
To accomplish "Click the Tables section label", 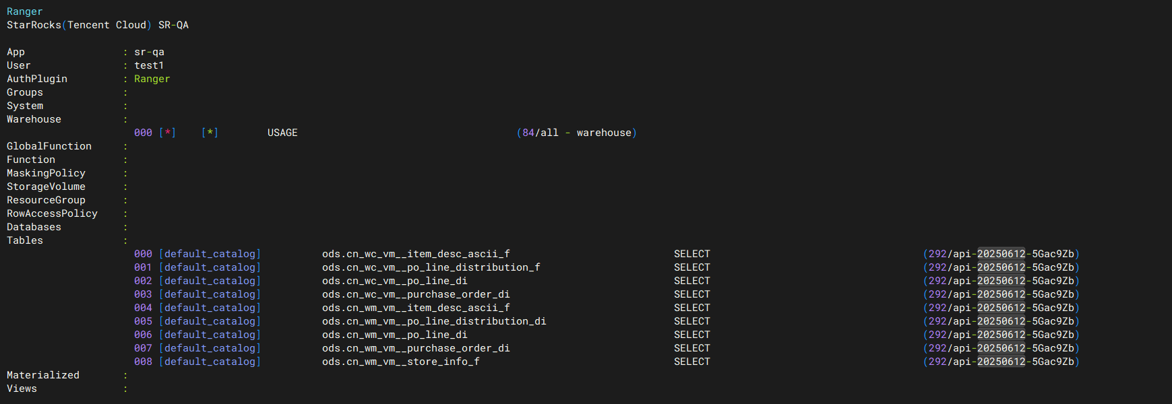I will click(x=25, y=240).
